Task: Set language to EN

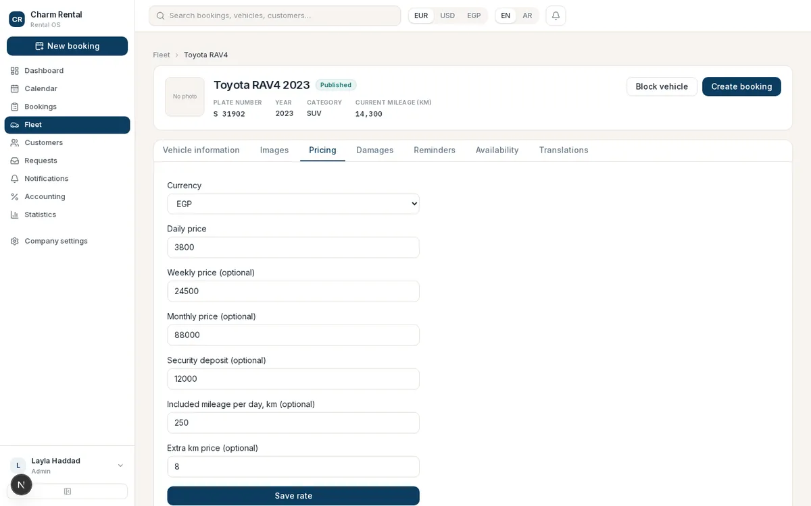Action: pos(506,16)
